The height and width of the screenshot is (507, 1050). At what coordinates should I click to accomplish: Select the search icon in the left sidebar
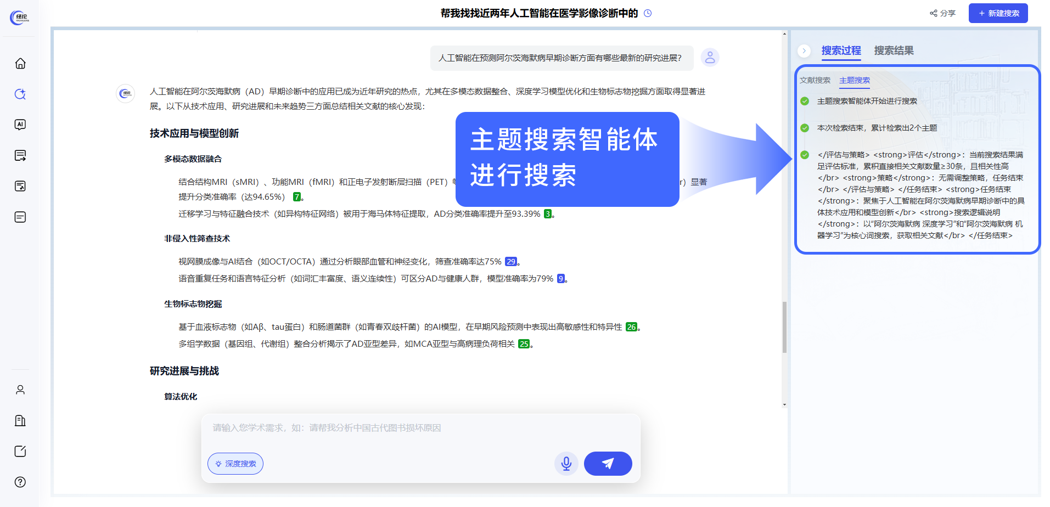[x=20, y=94]
